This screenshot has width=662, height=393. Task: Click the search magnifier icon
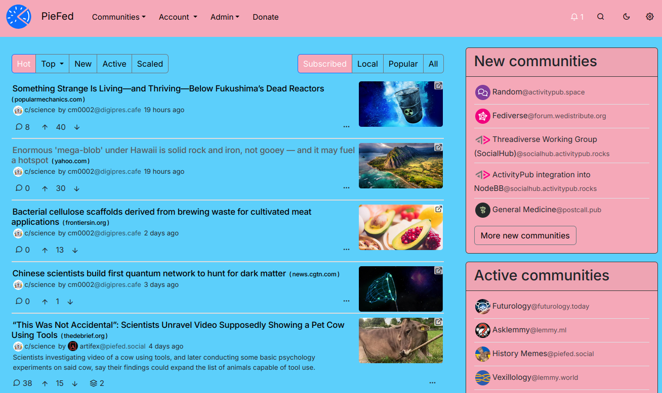pos(600,17)
